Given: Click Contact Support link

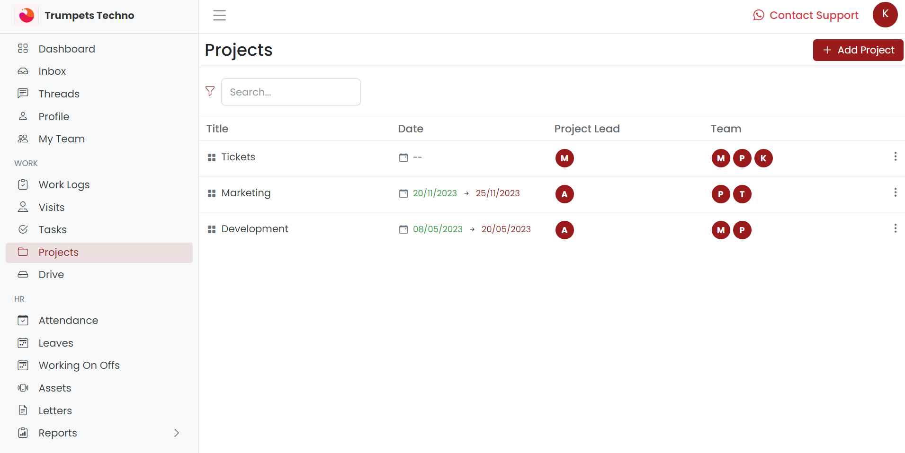Looking at the screenshot, I should (806, 15).
